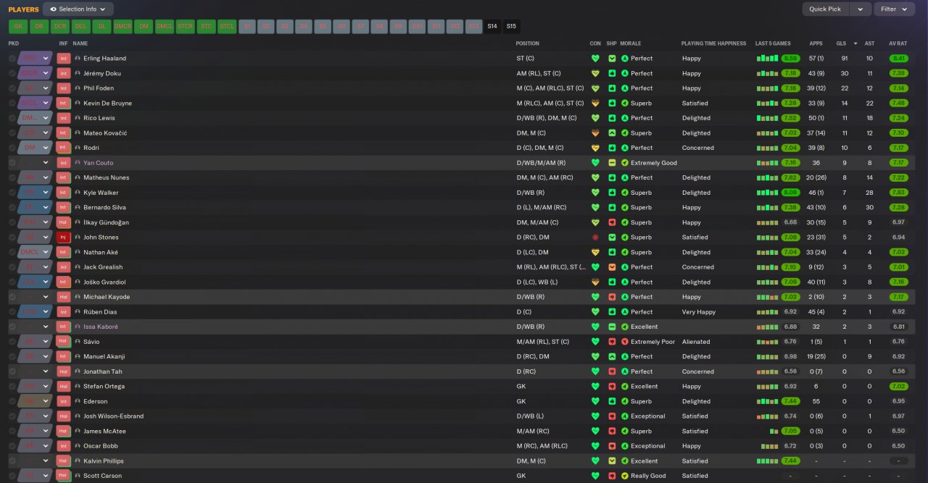Screen dimensions: 928x483
Task: Open player profile icon beside Rodri
Action: coord(78,148)
